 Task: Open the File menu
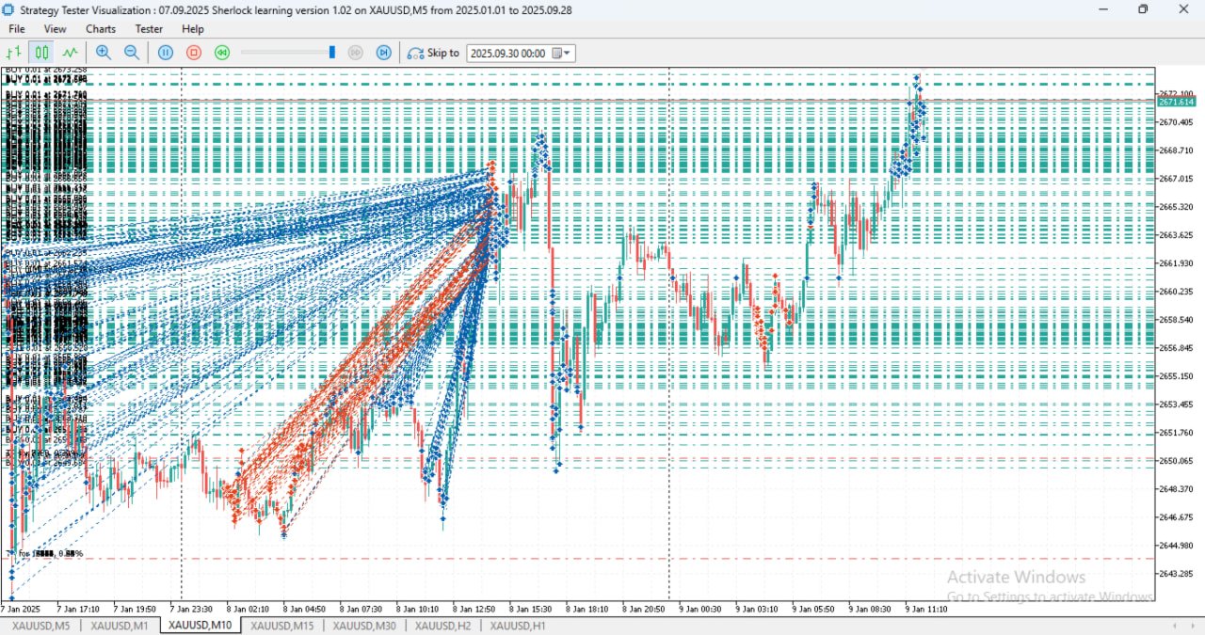point(17,29)
